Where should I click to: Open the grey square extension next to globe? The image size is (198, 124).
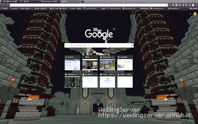[x=177, y=5]
